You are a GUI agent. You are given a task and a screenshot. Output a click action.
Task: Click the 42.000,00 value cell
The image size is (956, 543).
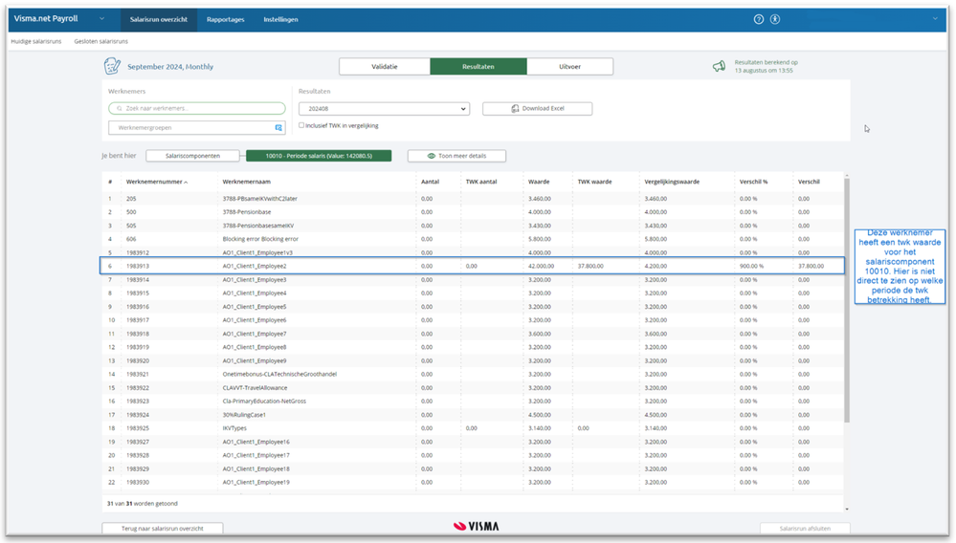pyautogui.click(x=542, y=266)
